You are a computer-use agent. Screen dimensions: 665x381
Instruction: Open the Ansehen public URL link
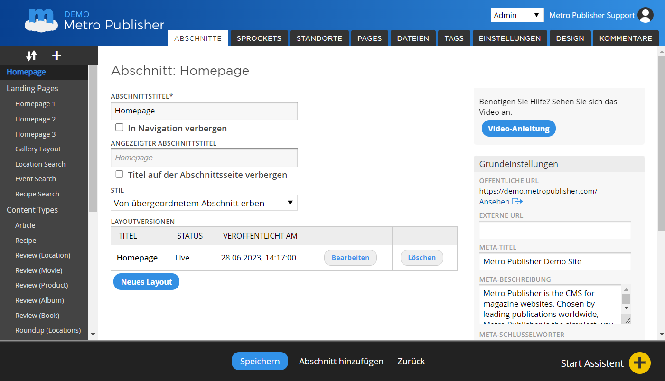[494, 202]
